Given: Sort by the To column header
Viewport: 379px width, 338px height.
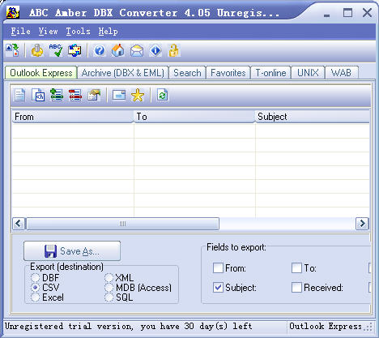Looking at the screenshot, I should (194, 117).
